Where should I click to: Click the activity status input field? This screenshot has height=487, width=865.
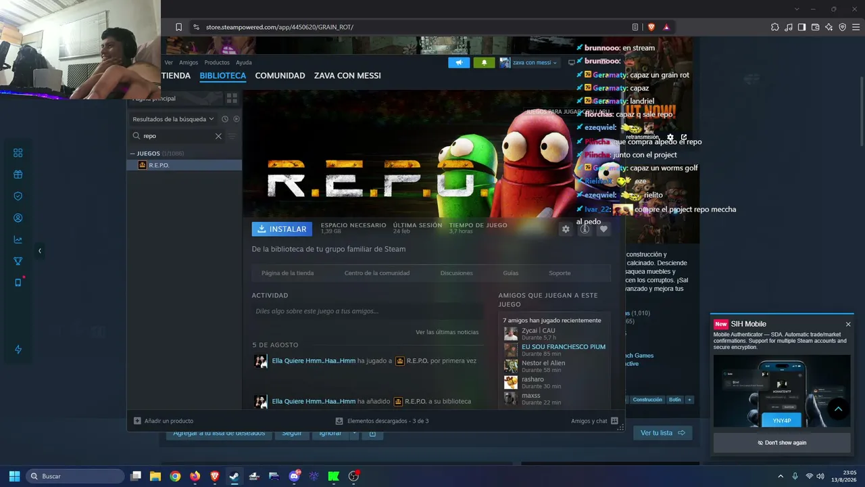(368, 311)
